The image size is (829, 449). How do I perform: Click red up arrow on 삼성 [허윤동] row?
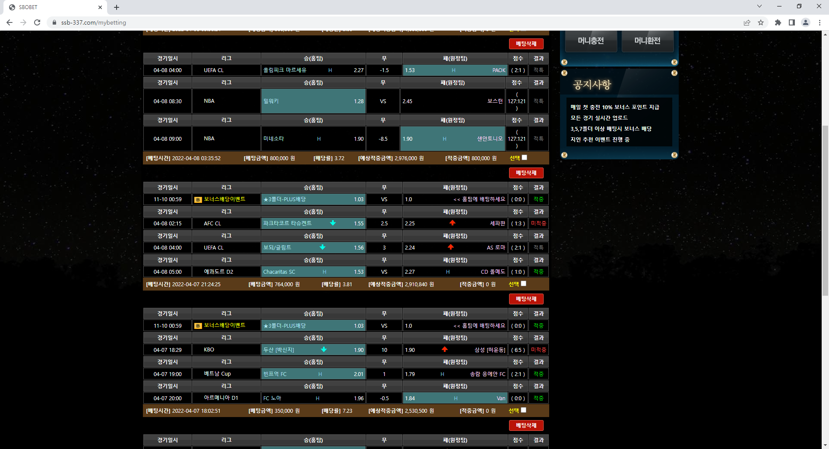[445, 349]
